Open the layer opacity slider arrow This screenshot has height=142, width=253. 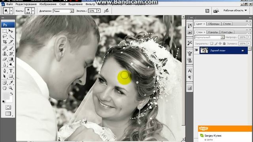pyautogui.click(x=249, y=37)
